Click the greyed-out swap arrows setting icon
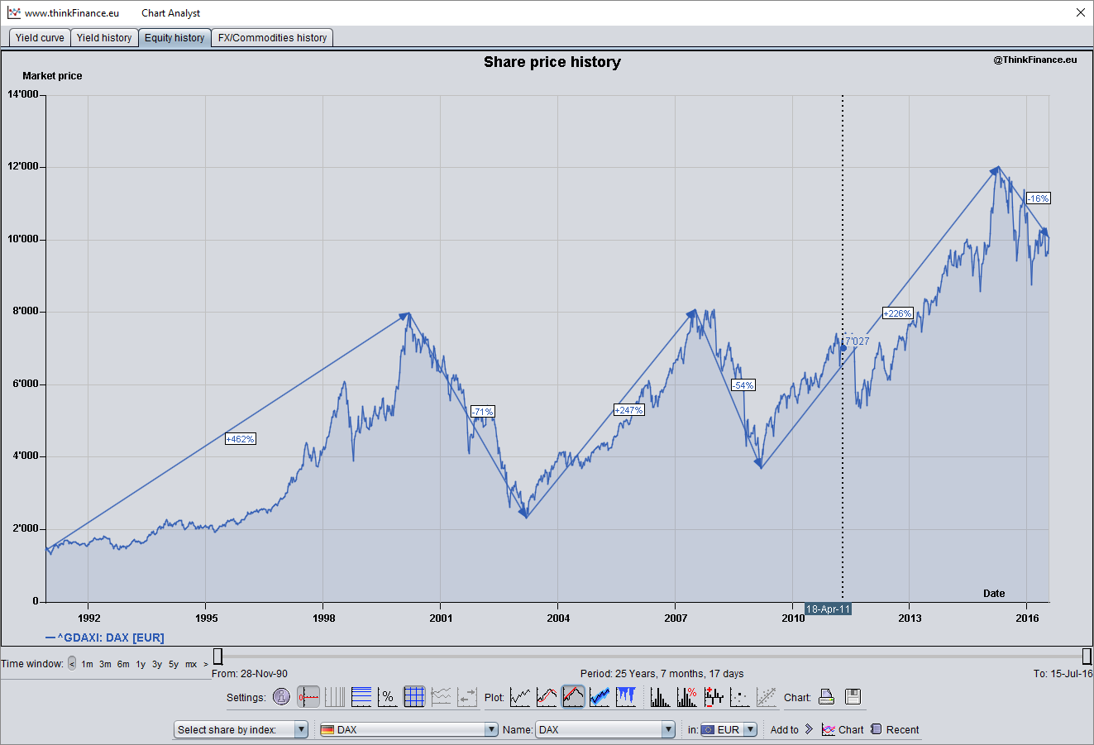This screenshot has height=745, width=1094. pyautogui.click(x=467, y=697)
